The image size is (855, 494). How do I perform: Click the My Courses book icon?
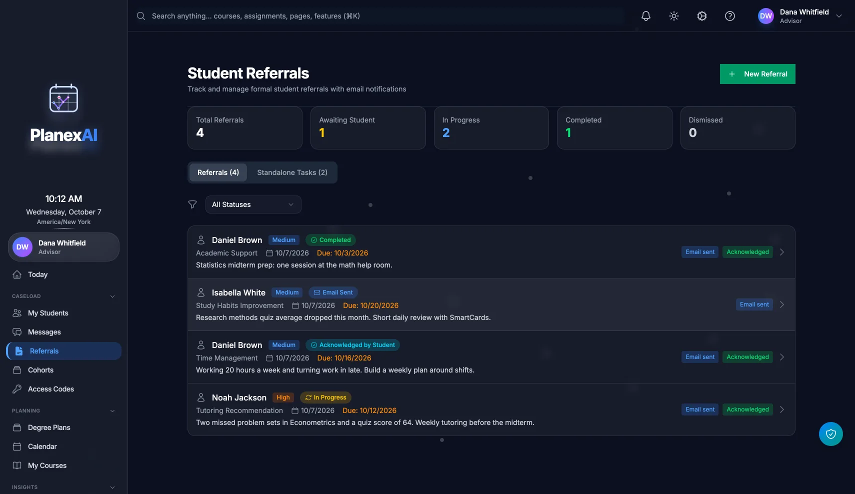tap(17, 465)
